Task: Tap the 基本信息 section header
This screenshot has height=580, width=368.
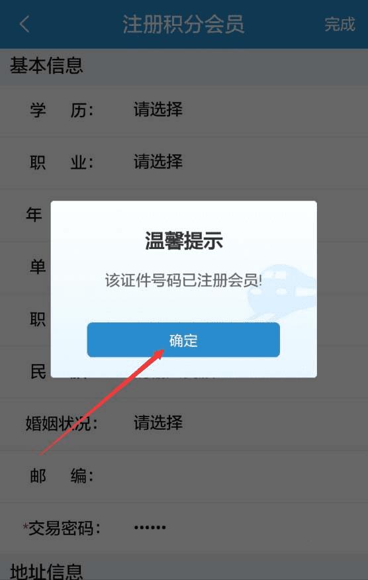Action: 46,66
